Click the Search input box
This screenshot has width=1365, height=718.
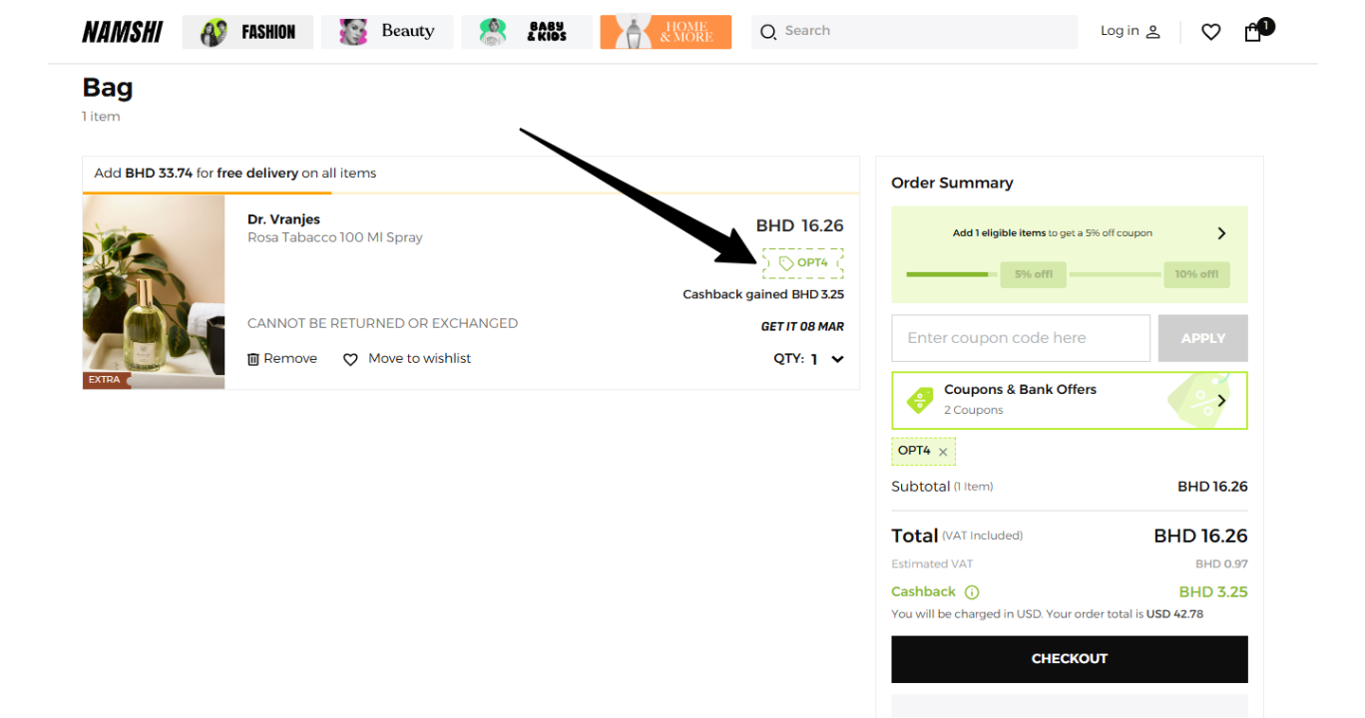click(914, 32)
